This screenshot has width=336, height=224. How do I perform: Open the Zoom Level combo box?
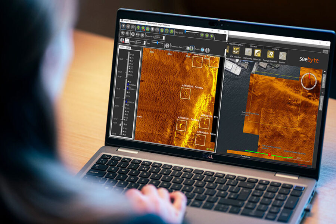[x=160, y=37]
